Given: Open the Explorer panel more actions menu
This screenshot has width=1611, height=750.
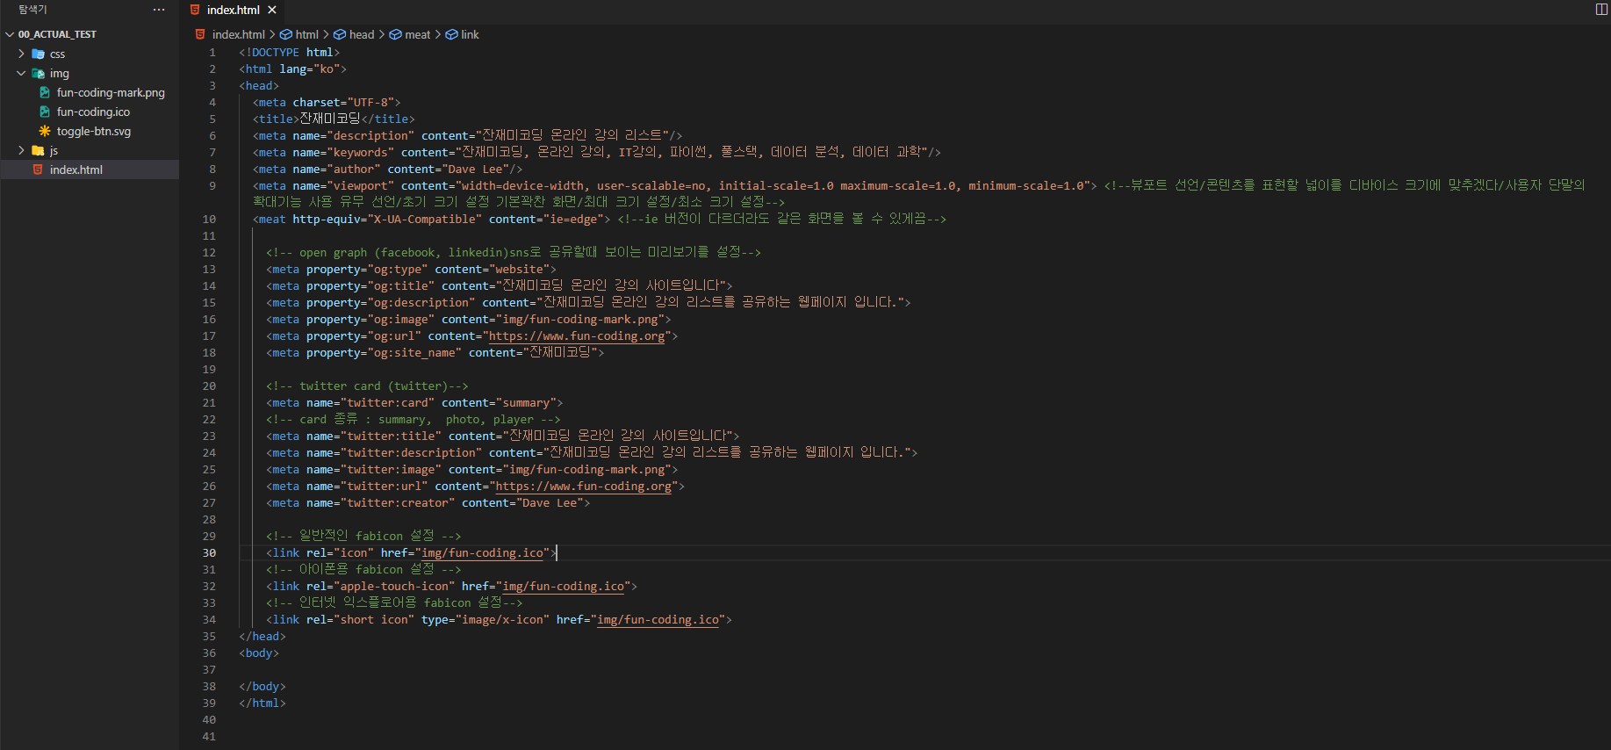Looking at the screenshot, I should [x=159, y=10].
